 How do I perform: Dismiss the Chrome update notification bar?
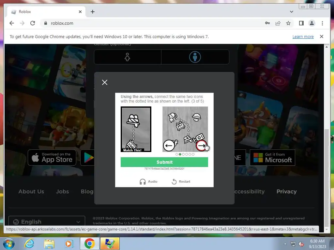point(322,36)
